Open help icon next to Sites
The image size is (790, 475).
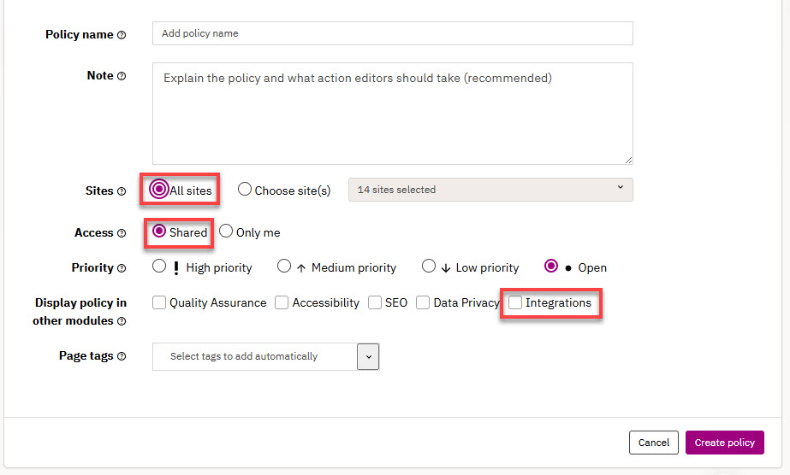click(122, 191)
